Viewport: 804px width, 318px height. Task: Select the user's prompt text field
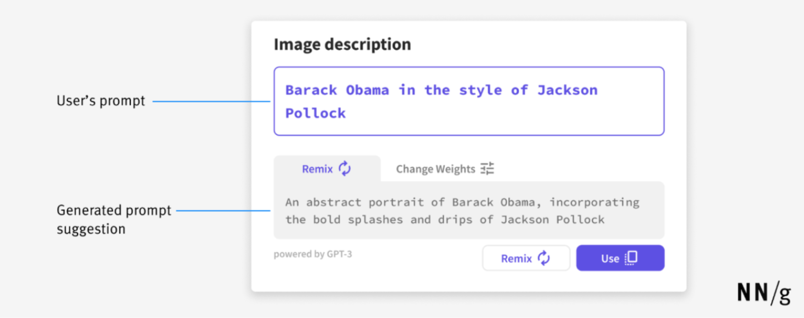[x=469, y=101]
